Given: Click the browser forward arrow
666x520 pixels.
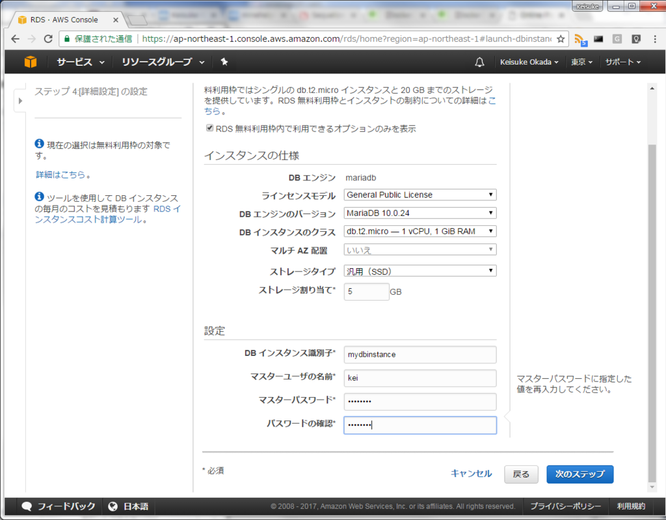Looking at the screenshot, I should coord(32,38).
